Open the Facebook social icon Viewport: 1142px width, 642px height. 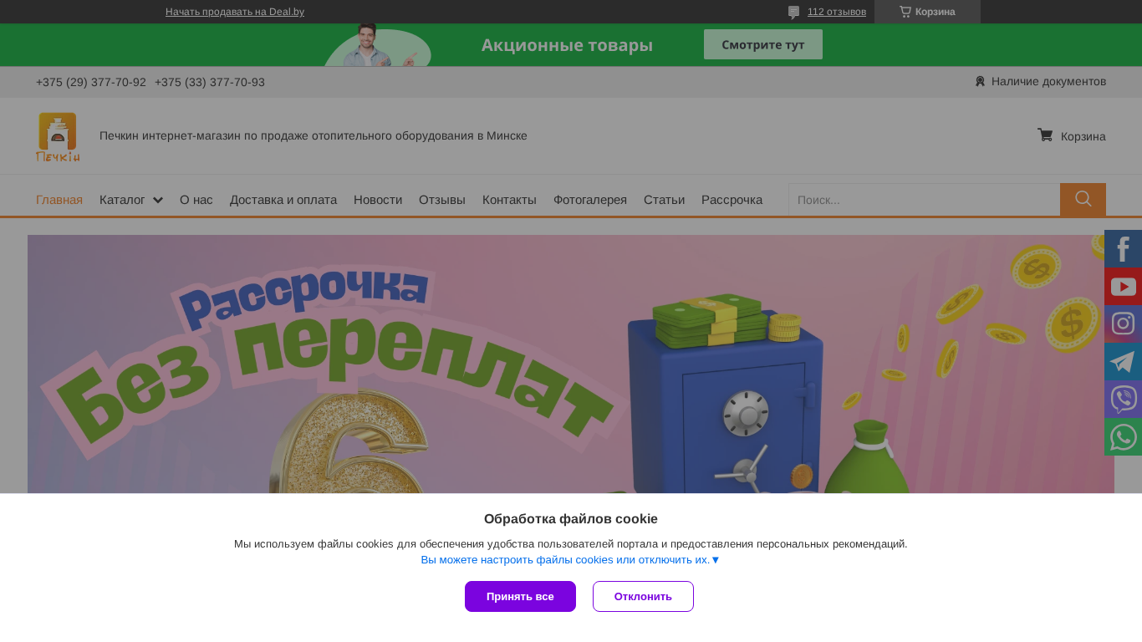(1123, 248)
